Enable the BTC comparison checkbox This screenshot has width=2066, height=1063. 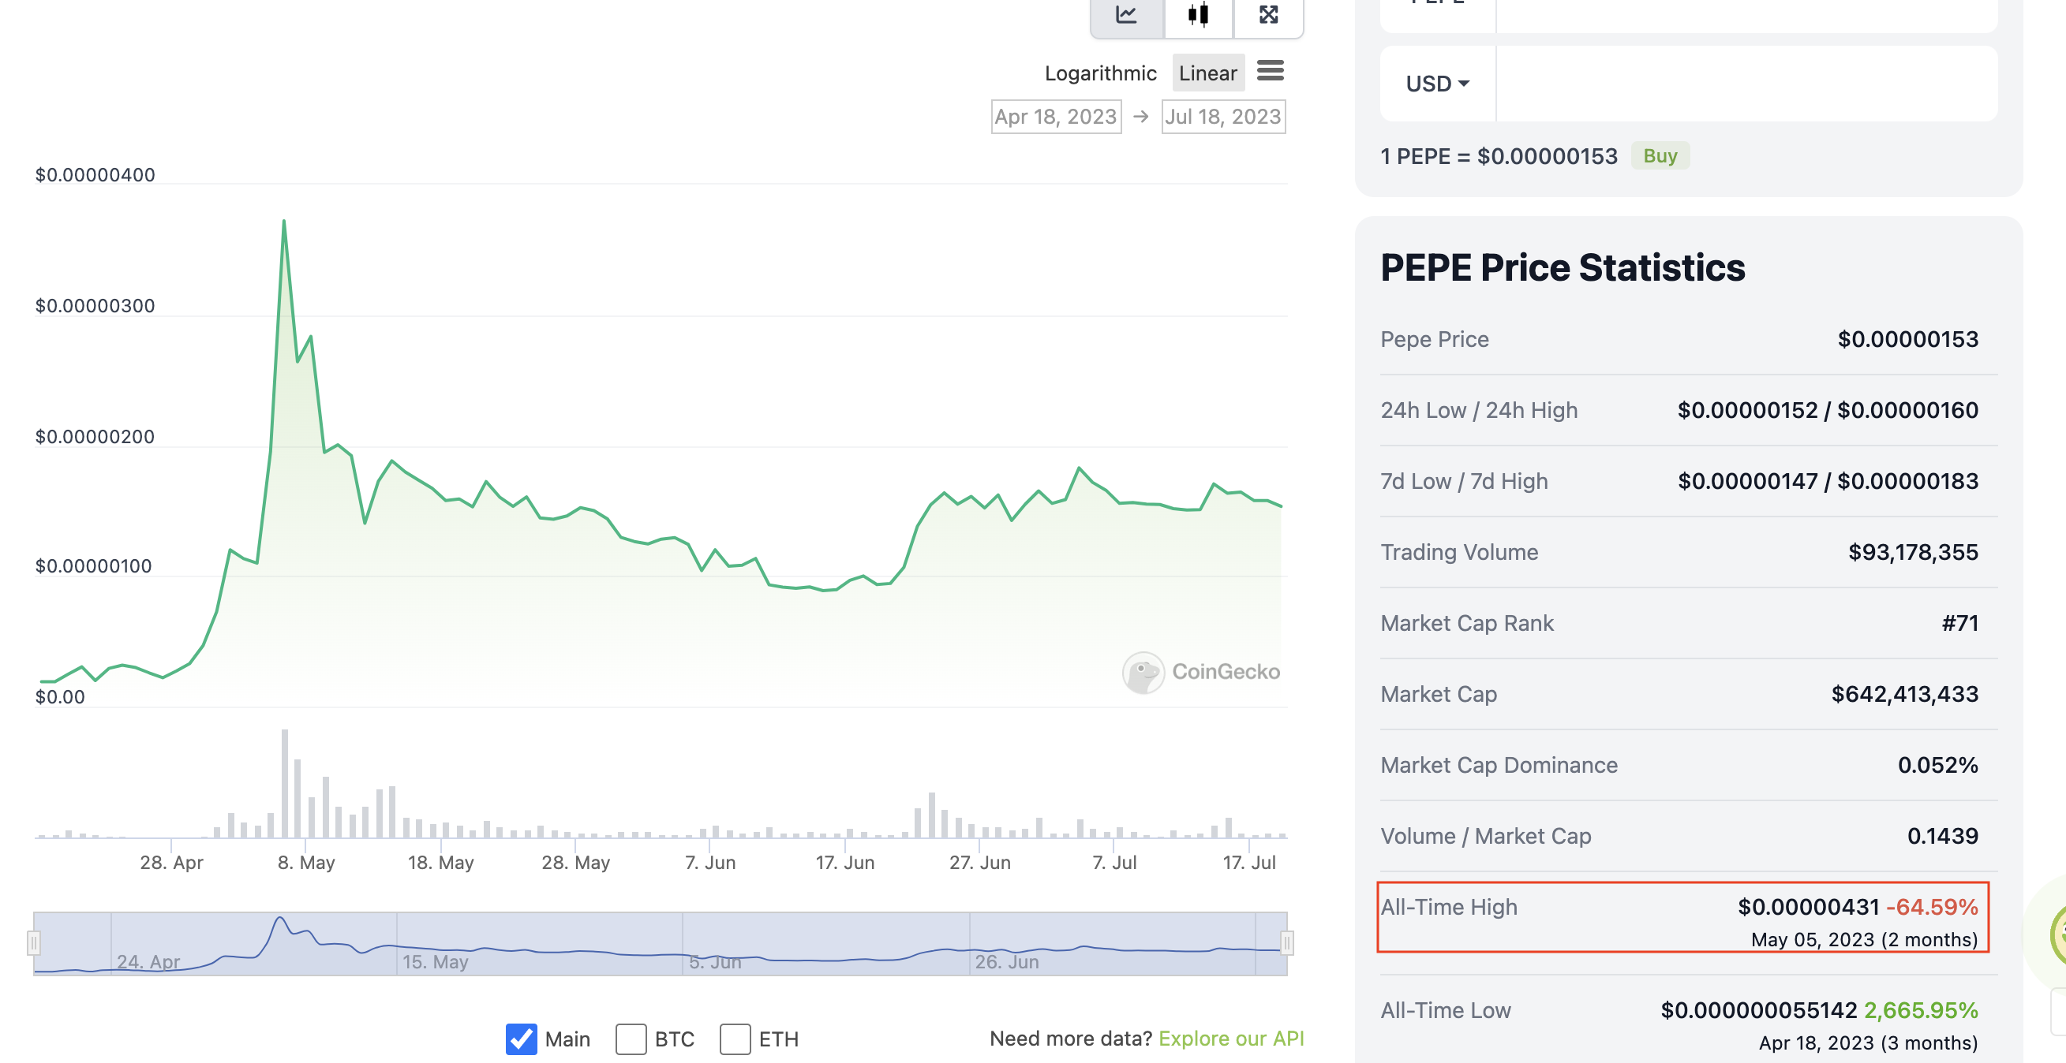(631, 1039)
